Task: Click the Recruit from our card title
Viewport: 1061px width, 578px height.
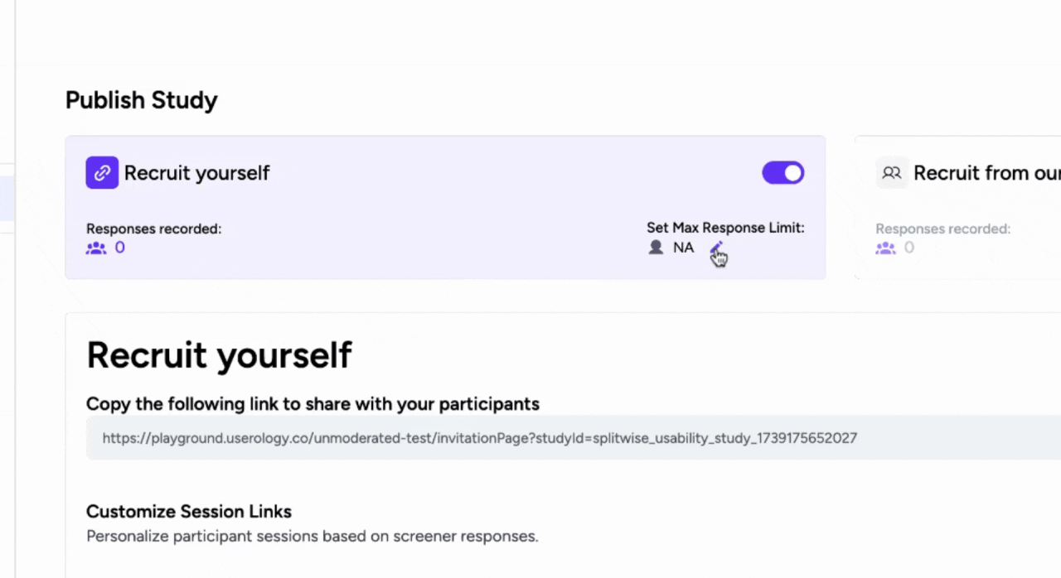Action: click(x=986, y=172)
